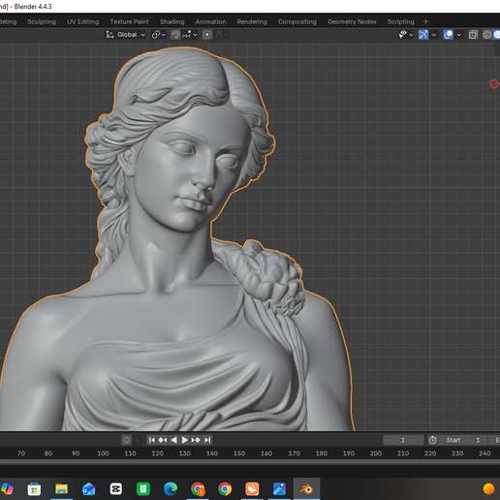Viewport: 500px width, 500px height.
Task: Add a new workspace with plus icon
Action: click(x=425, y=21)
